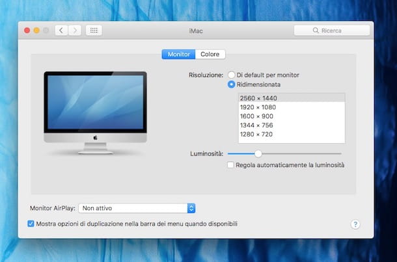This screenshot has width=397, height=262.
Task: Click the Luminosità slider knob
Action: 258,153
